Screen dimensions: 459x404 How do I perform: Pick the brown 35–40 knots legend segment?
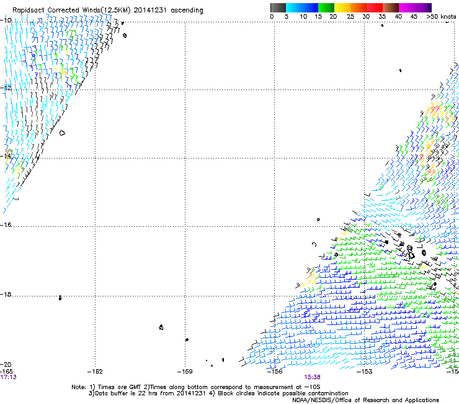point(391,7)
